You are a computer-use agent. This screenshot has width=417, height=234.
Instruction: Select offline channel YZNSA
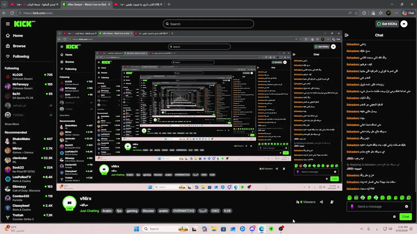pyautogui.click(x=29, y=115)
